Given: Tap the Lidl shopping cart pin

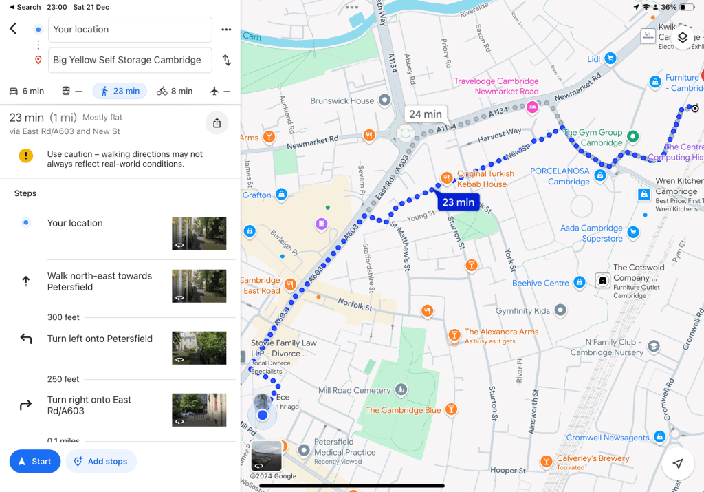Looking at the screenshot, I should (610, 58).
